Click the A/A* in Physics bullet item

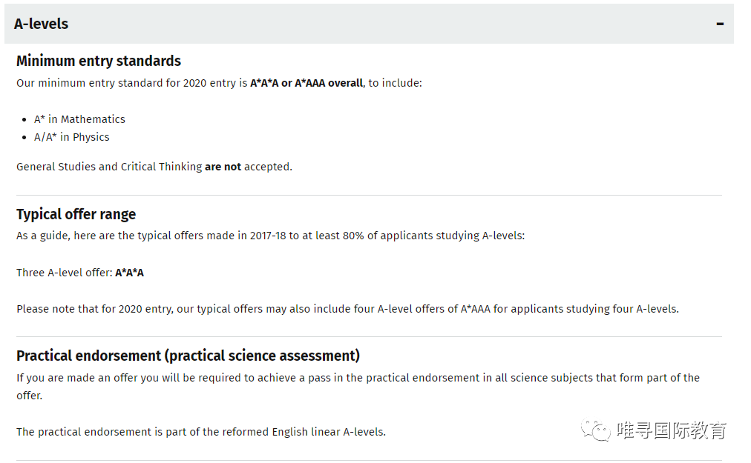[x=72, y=137]
